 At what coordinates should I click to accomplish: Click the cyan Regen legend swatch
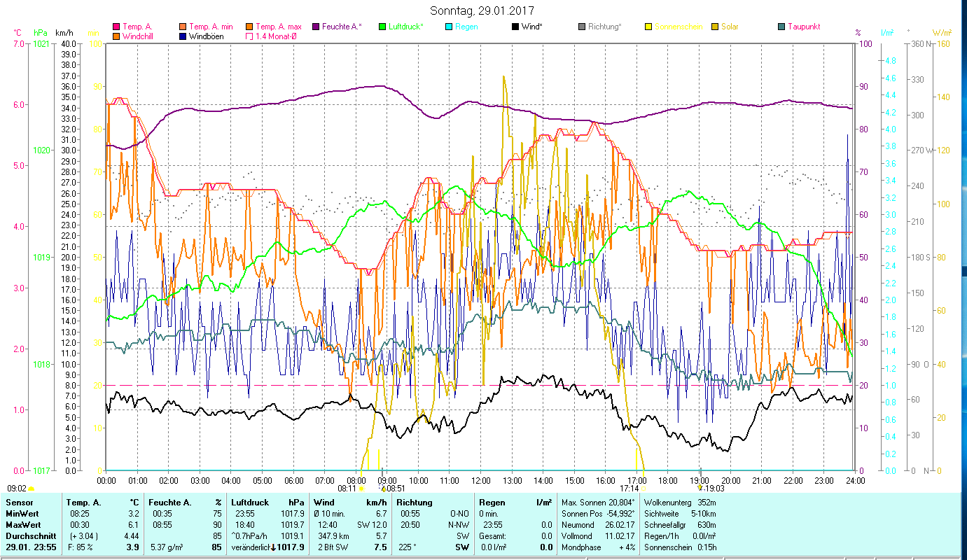(x=449, y=27)
